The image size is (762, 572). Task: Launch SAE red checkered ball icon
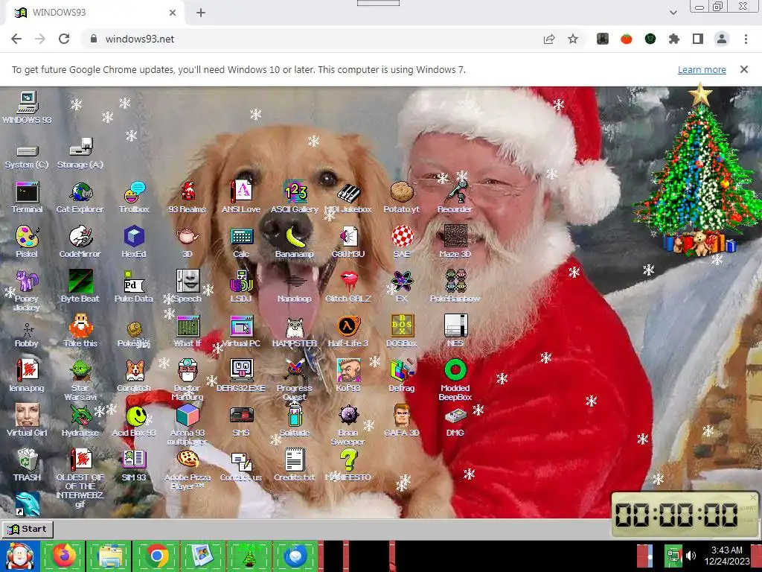[401, 242]
